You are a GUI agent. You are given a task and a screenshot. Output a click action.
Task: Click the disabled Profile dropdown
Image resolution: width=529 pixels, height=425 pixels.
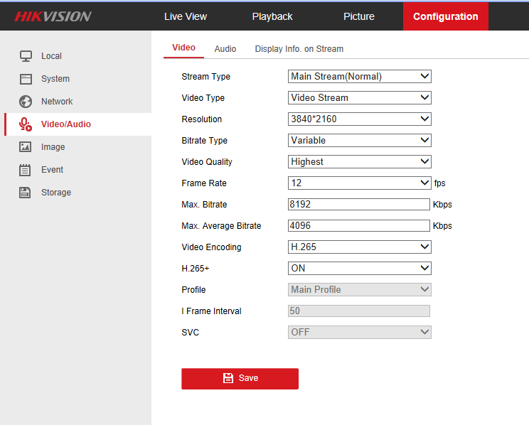(x=360, y=290)
